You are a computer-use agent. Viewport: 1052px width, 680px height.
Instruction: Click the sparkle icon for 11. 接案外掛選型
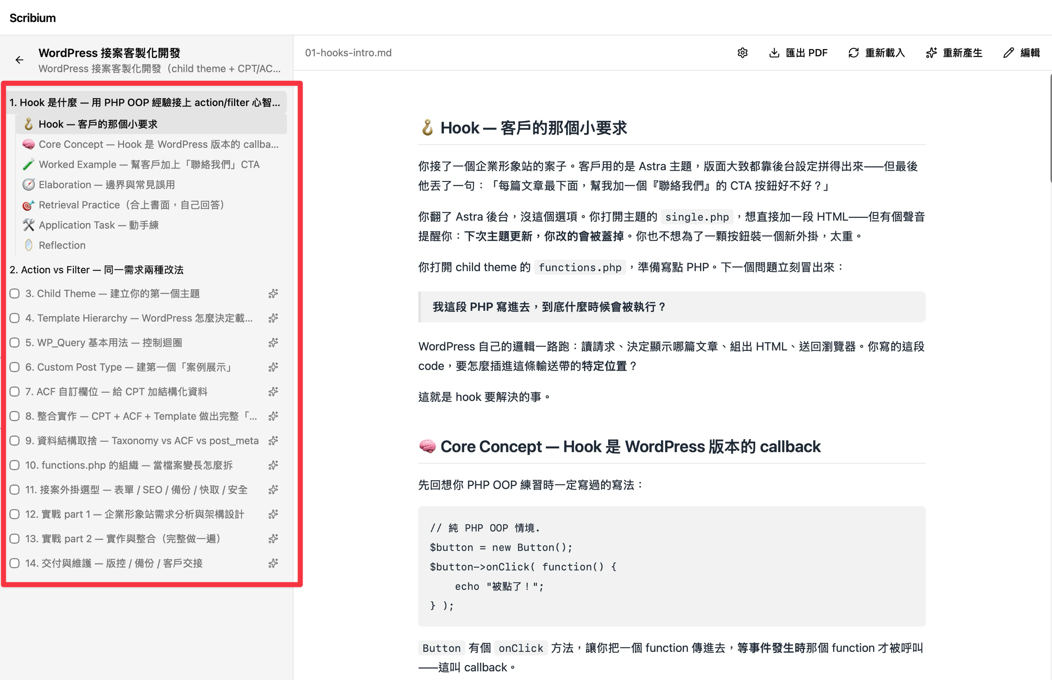[273, 490]
